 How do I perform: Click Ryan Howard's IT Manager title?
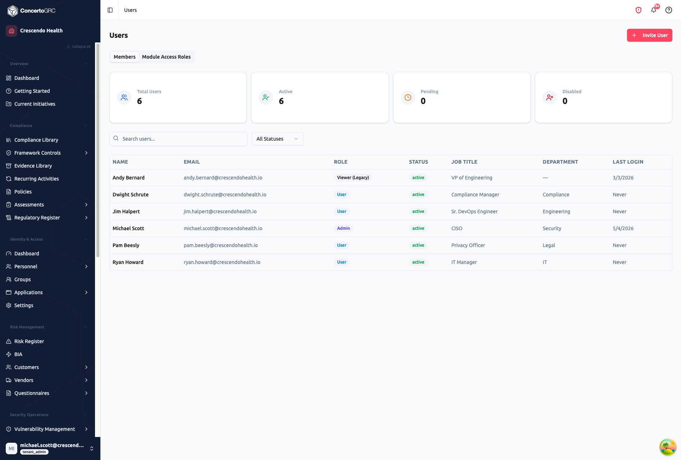tap(464, 262)
